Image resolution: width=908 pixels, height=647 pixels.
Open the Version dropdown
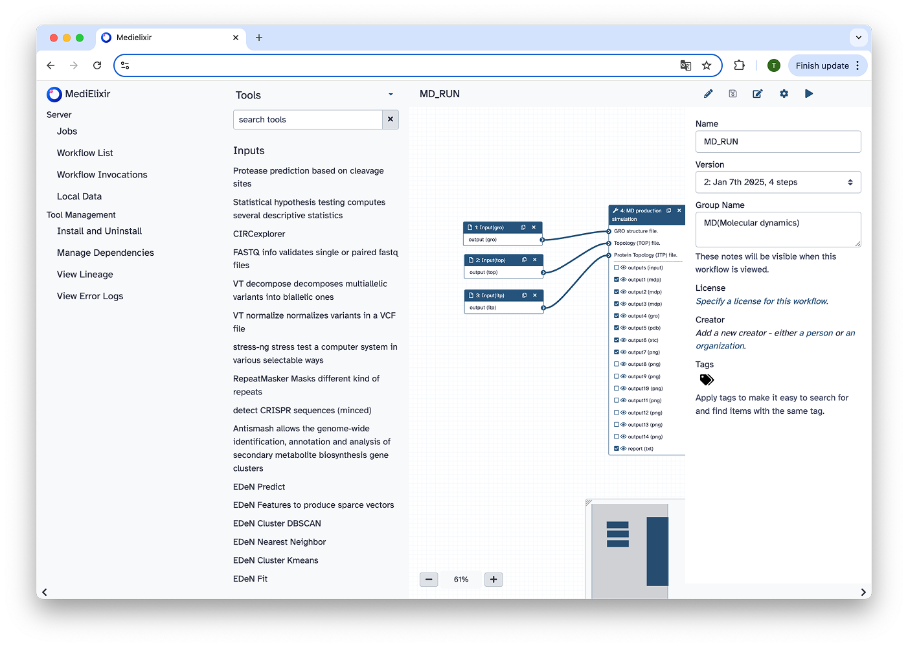pos(778,182)
